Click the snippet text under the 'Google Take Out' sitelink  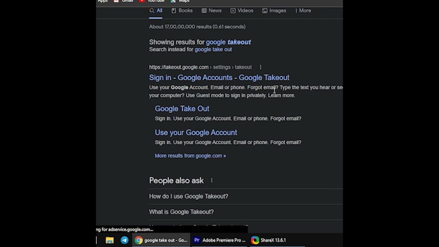coord(228,118)
